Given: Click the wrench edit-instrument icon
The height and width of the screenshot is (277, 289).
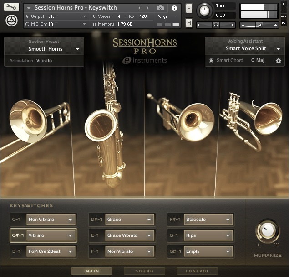Looking at the screenshot, I should coord(11,7).
